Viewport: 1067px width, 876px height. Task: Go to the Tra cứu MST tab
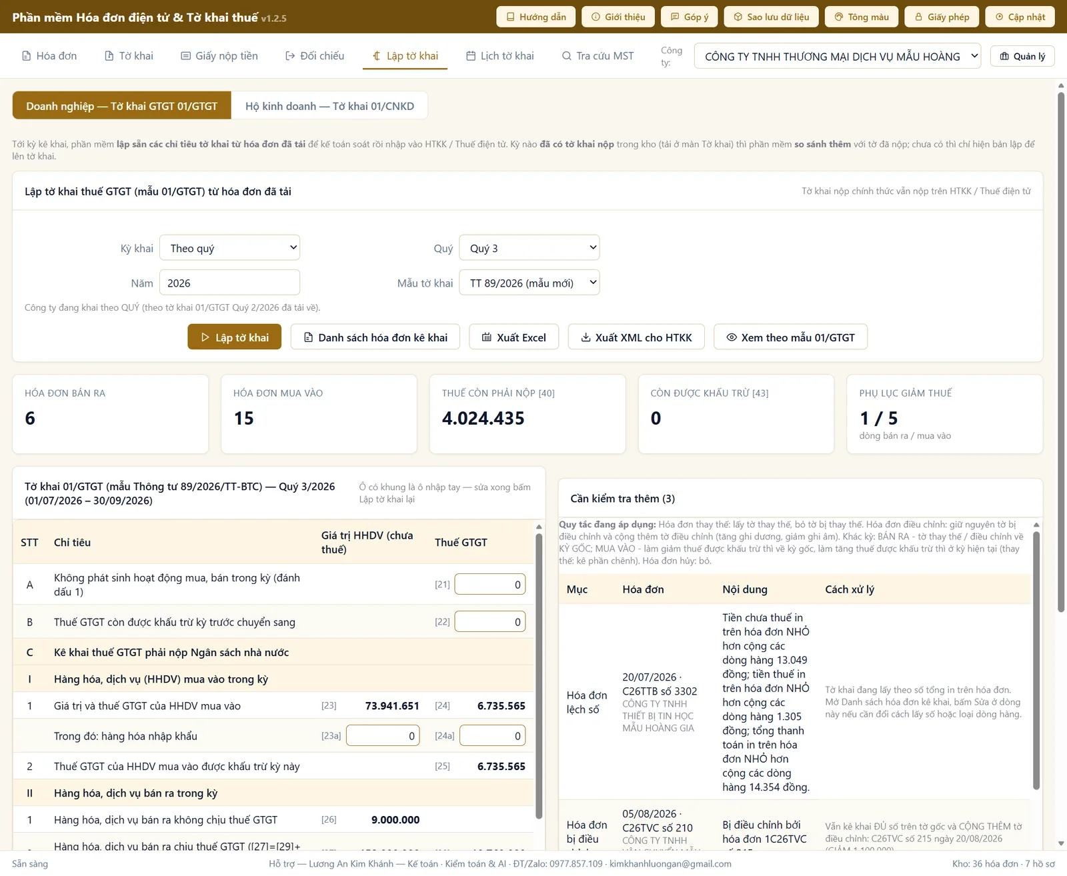point(598,56)
